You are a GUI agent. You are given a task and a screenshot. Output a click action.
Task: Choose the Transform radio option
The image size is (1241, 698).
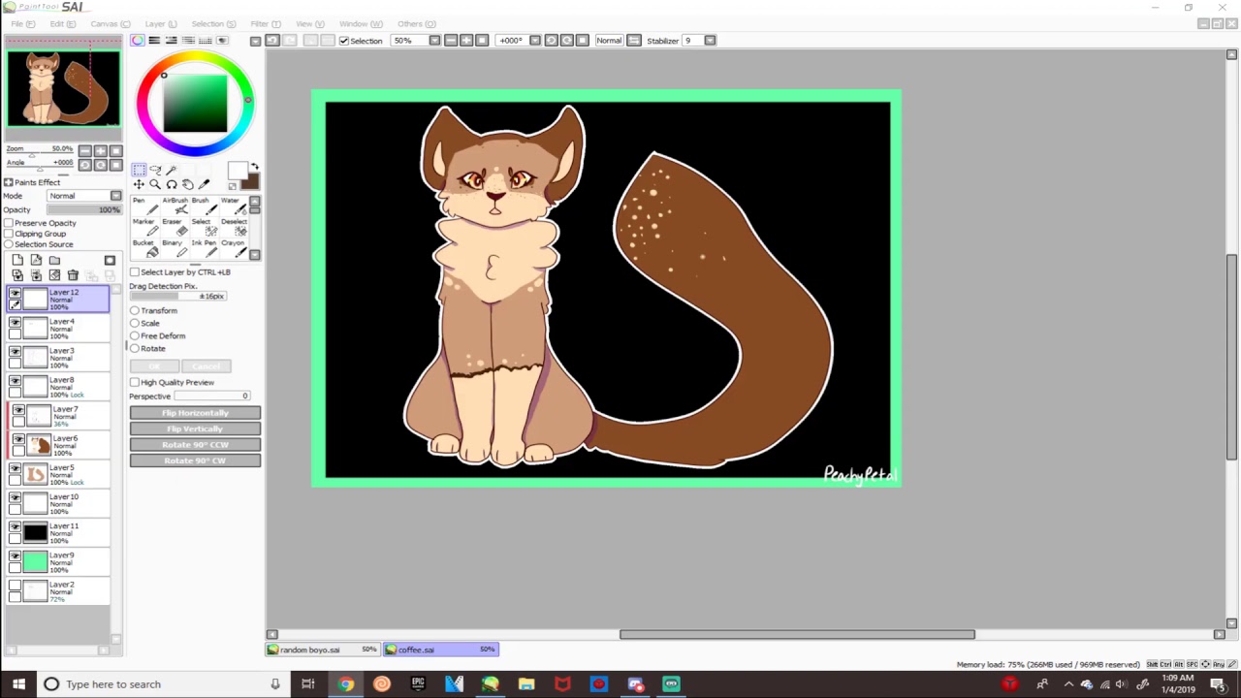coord(135,310)
